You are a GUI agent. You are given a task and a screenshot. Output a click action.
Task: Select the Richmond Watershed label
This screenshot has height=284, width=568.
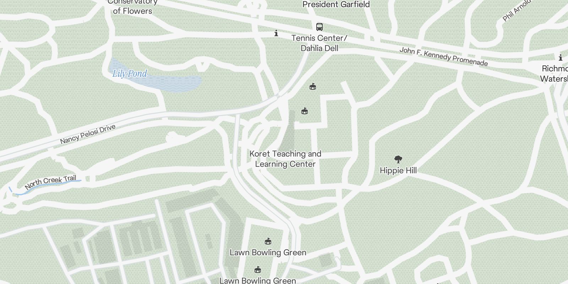point(554,73)
